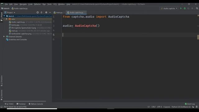Open the Refactor menu
199x112 pixels.
coord(37,4)
